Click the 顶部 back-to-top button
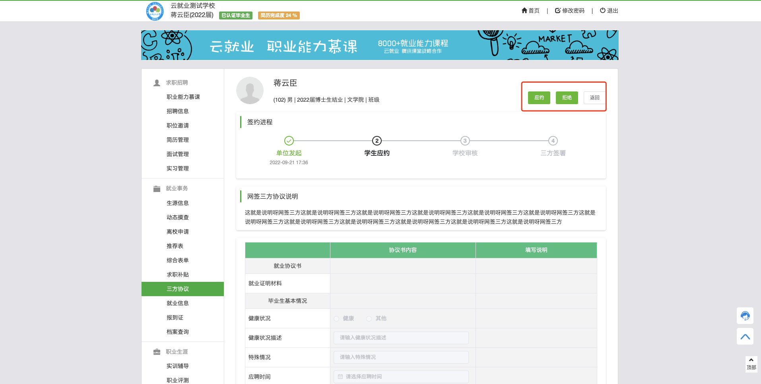This screenshot has width=761, height=384. pos(751,364)
